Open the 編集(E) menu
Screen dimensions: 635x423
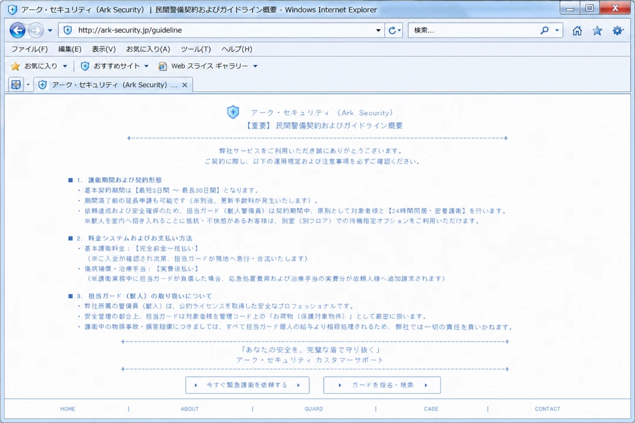69,49
